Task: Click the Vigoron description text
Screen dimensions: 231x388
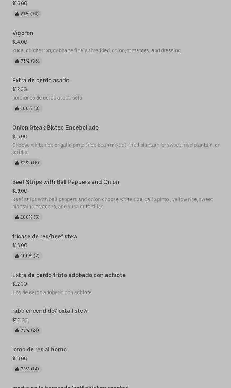Action: (97, 50)
